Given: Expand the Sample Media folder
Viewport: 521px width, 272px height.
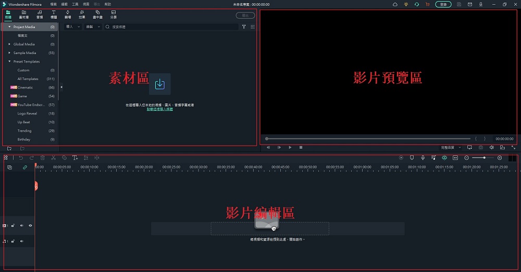Looking at the screenshot, I should [x=9, y=53].
